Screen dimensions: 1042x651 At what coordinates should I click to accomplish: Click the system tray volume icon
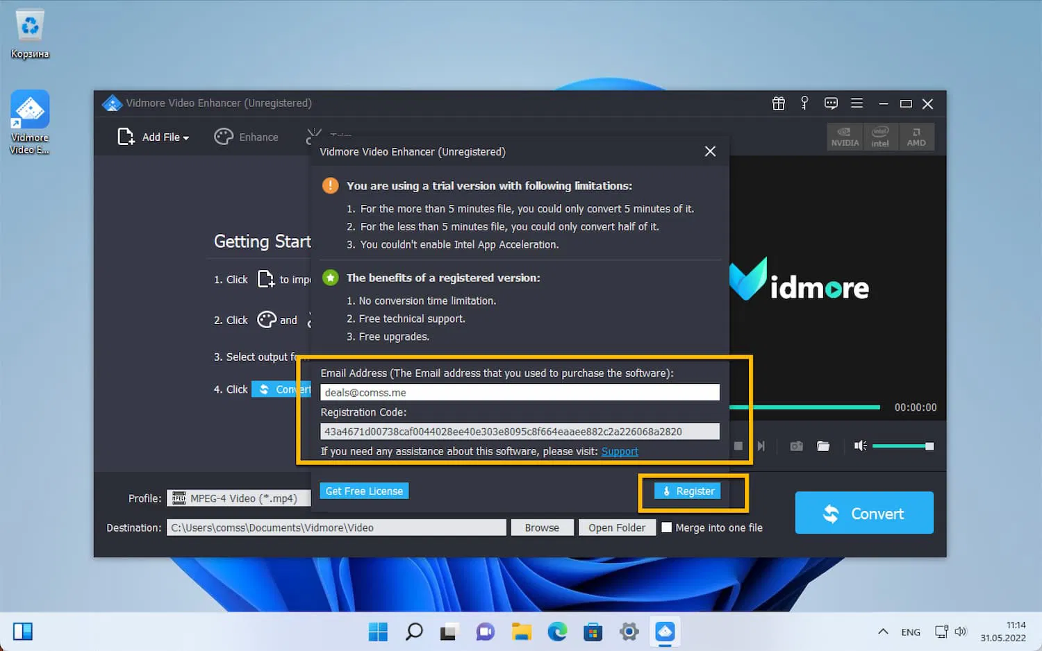point(961,632)
